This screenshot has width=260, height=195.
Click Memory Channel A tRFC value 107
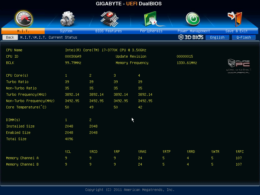(239, 158)
